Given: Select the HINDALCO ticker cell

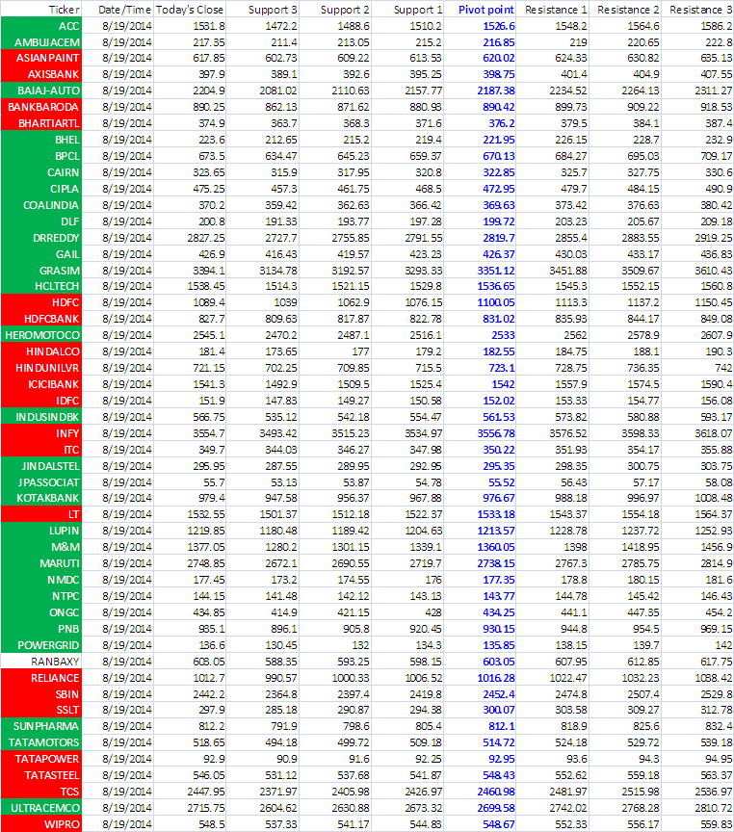Looking at the screenshot, I should pyautogui.click(x=41, y=352).
